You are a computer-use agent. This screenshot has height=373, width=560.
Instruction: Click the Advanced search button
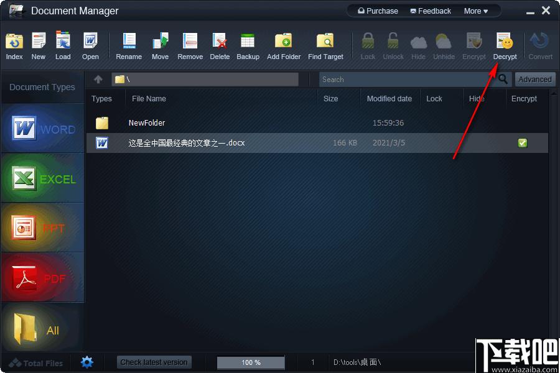535,79
